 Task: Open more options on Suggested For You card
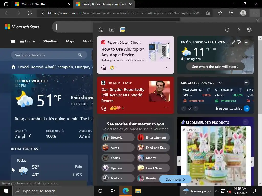point(247,83)
